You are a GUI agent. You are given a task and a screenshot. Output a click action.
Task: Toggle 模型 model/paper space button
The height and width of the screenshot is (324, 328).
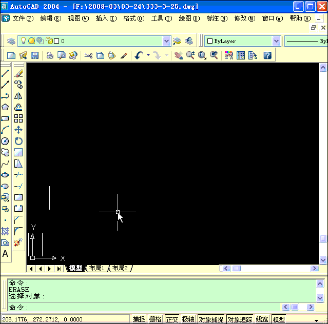(x=279, y=319)
